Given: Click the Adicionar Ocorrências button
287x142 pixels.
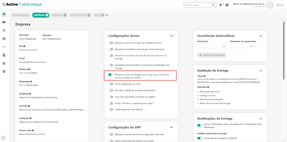Looking at the screenshot, I should [x=212, y=55].
